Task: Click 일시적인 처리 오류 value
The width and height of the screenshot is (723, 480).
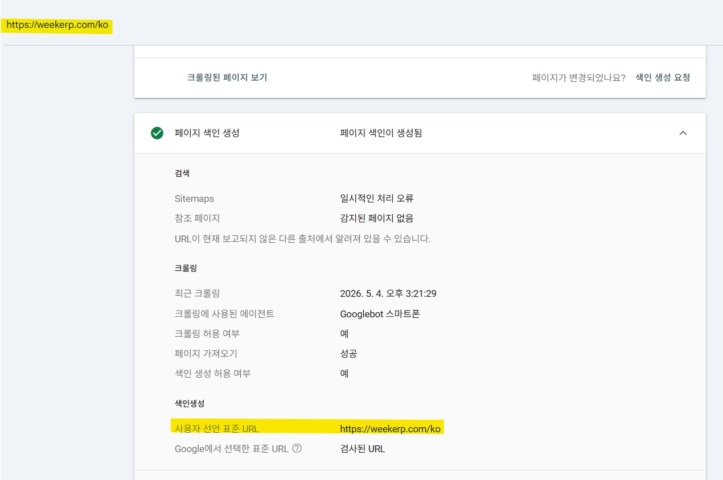Action: click(377, 198)
